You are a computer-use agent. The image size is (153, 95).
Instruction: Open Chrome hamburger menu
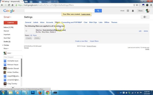click(151, 5)
